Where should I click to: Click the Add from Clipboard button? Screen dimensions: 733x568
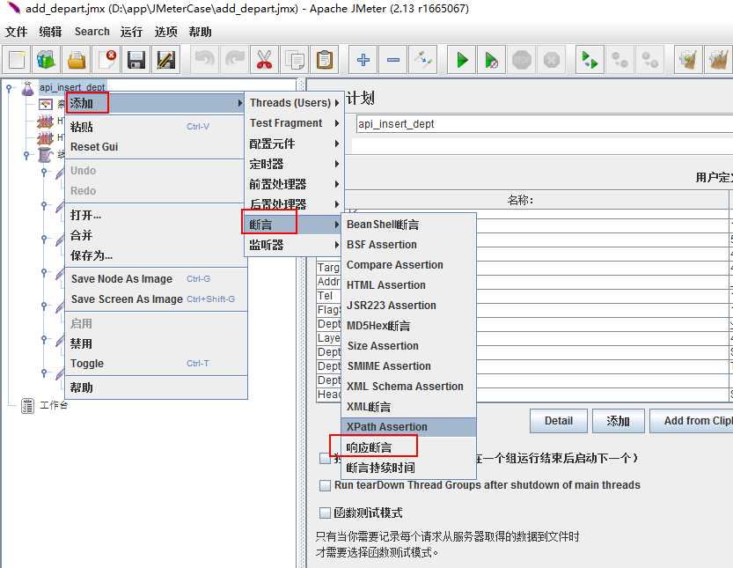[x=692, y=421]
